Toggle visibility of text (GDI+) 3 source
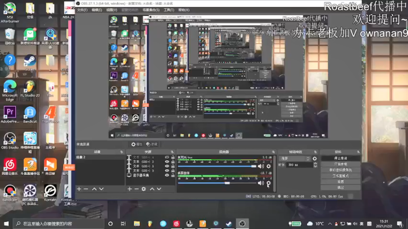 click(167, 170)
